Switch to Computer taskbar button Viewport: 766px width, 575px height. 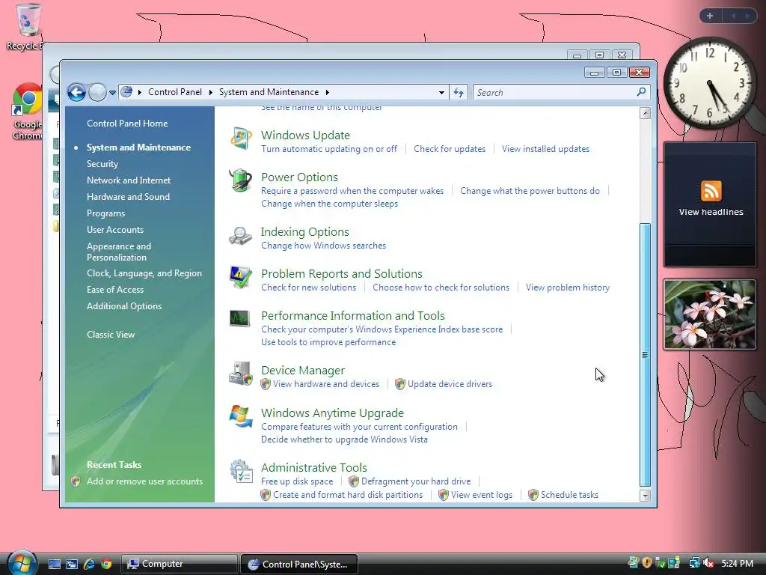coord(180,564)
